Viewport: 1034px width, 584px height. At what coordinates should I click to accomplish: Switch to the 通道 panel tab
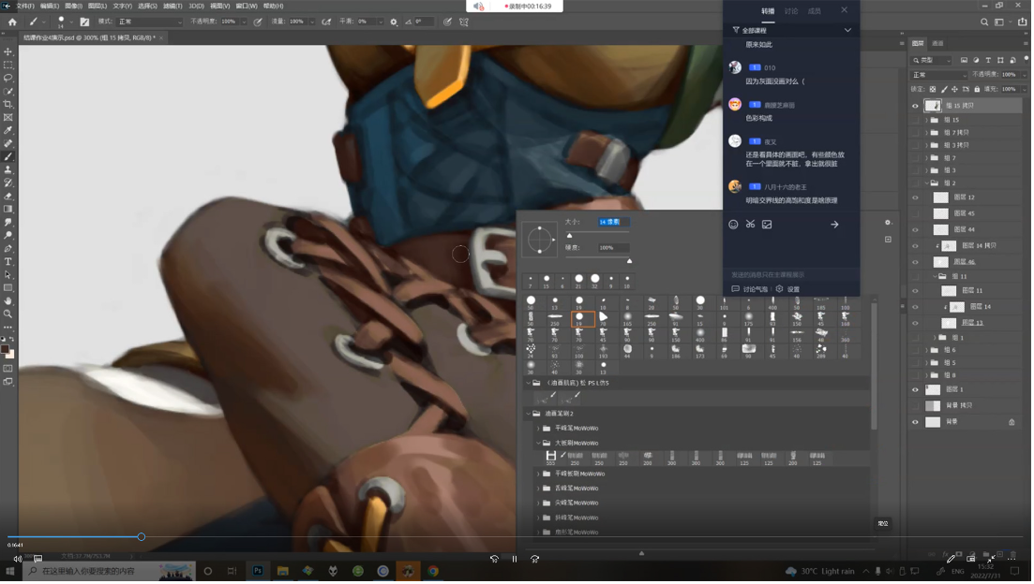[937, 43]
